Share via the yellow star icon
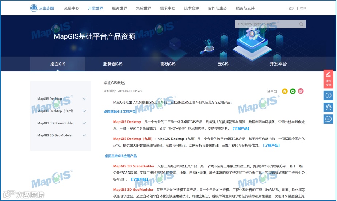Viewport: 337px width, 201px height. (284, 91)
